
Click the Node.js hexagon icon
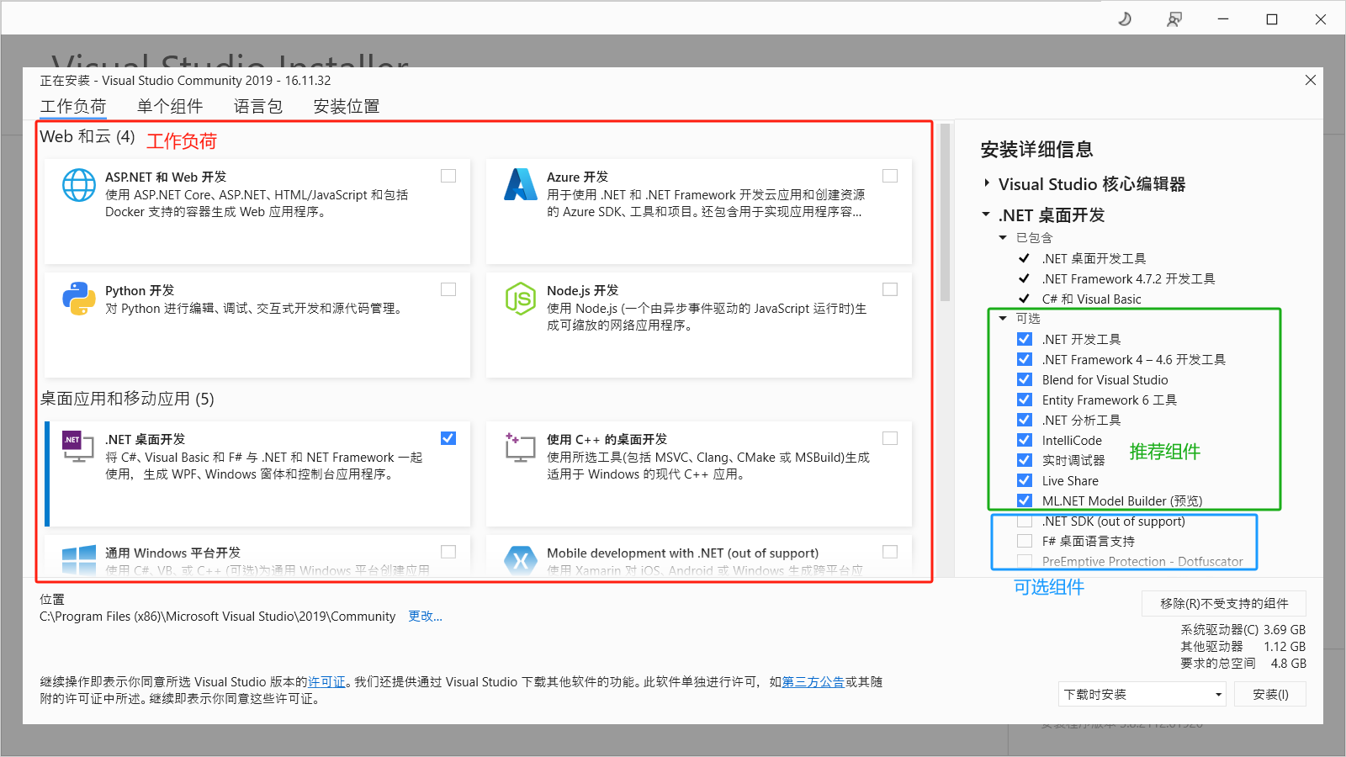click(x=521, y=299)
